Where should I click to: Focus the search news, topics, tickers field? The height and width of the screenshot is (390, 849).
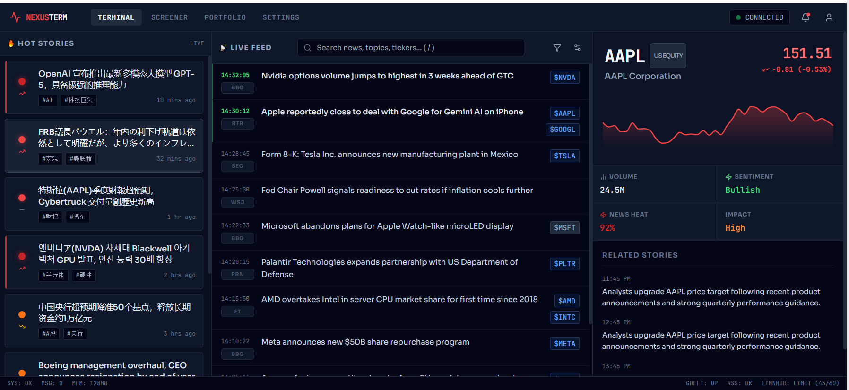[410, 48]
